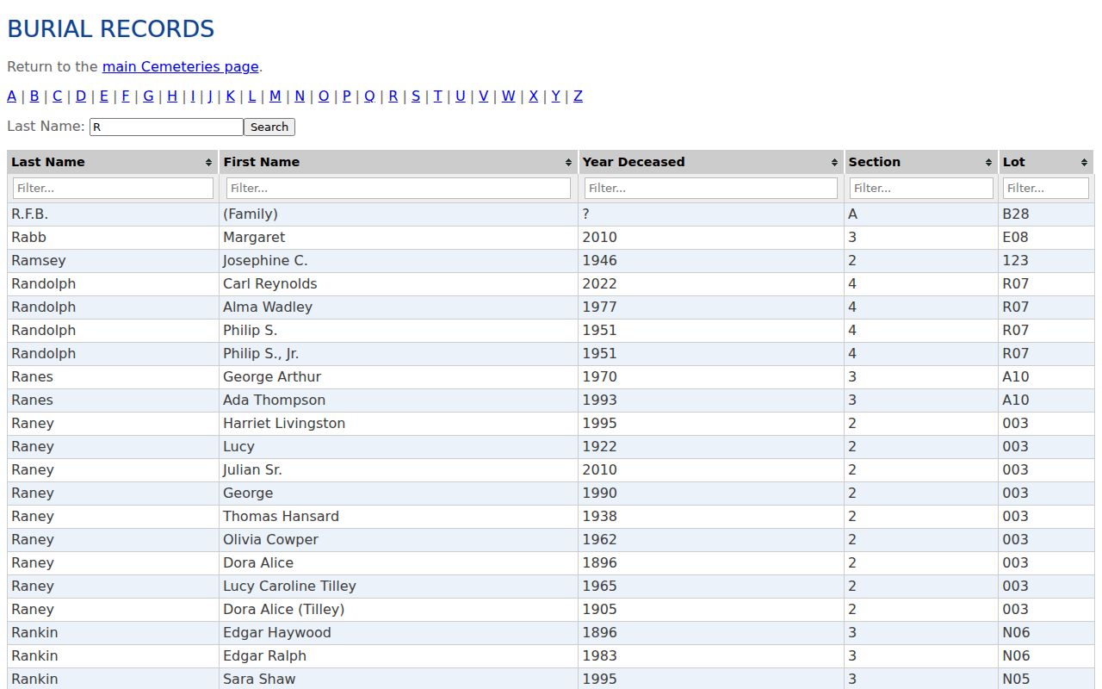This screenshot has height=689, width=1102.
Task: Click the 'Olivia Cowper' cell
Action: 399,540
